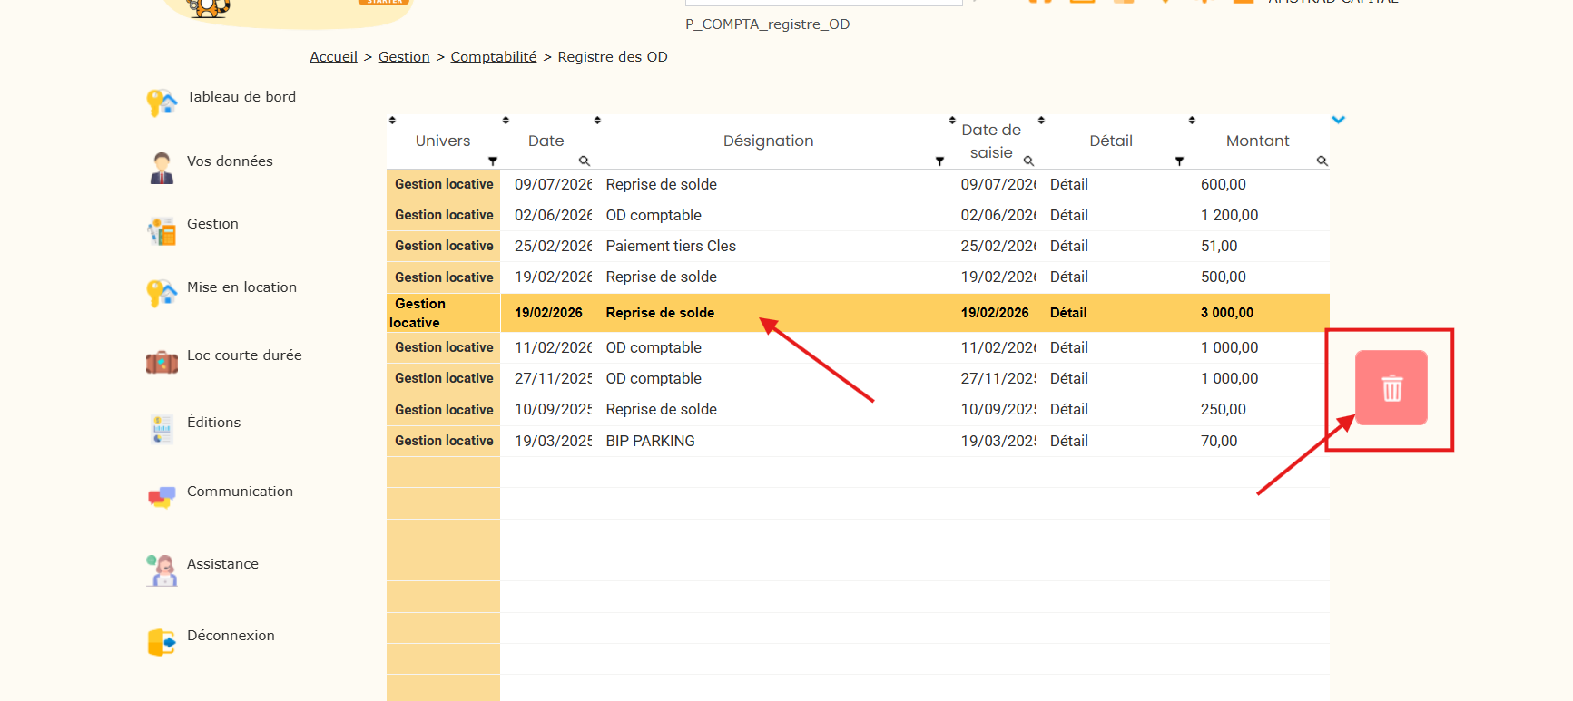Open the Mise en location menu
Screen dimensions: 1573x701
(x=241, y=287)
